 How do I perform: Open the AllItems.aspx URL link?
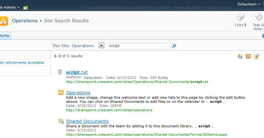[147, 135]
